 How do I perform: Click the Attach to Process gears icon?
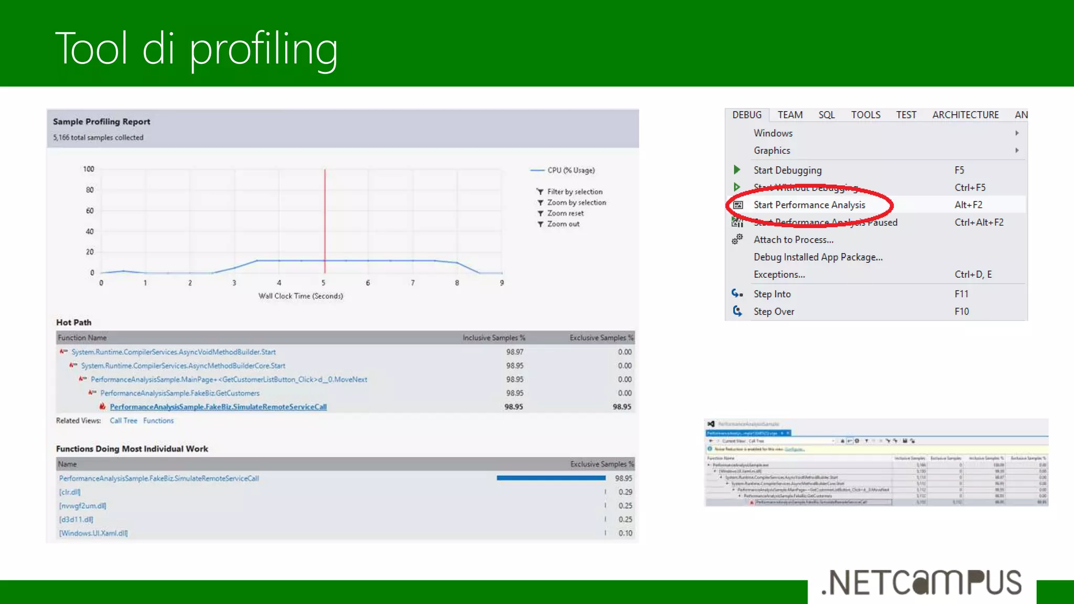(737, 239)
